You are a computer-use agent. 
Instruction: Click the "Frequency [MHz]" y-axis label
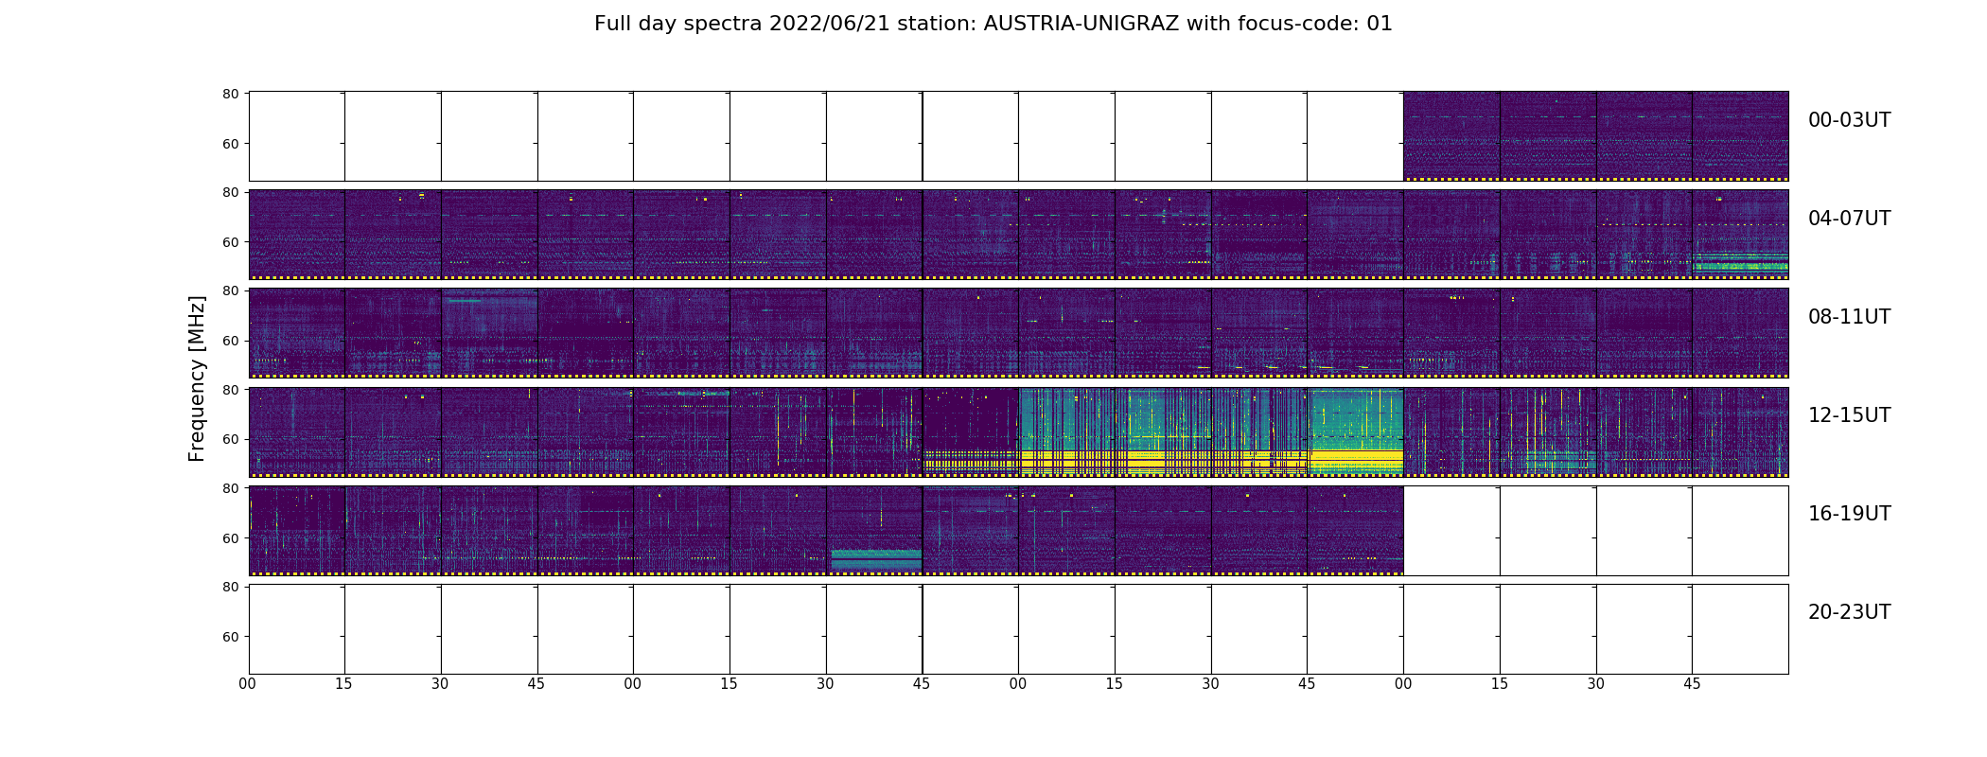pyautogui.click(x=197, y=378)
